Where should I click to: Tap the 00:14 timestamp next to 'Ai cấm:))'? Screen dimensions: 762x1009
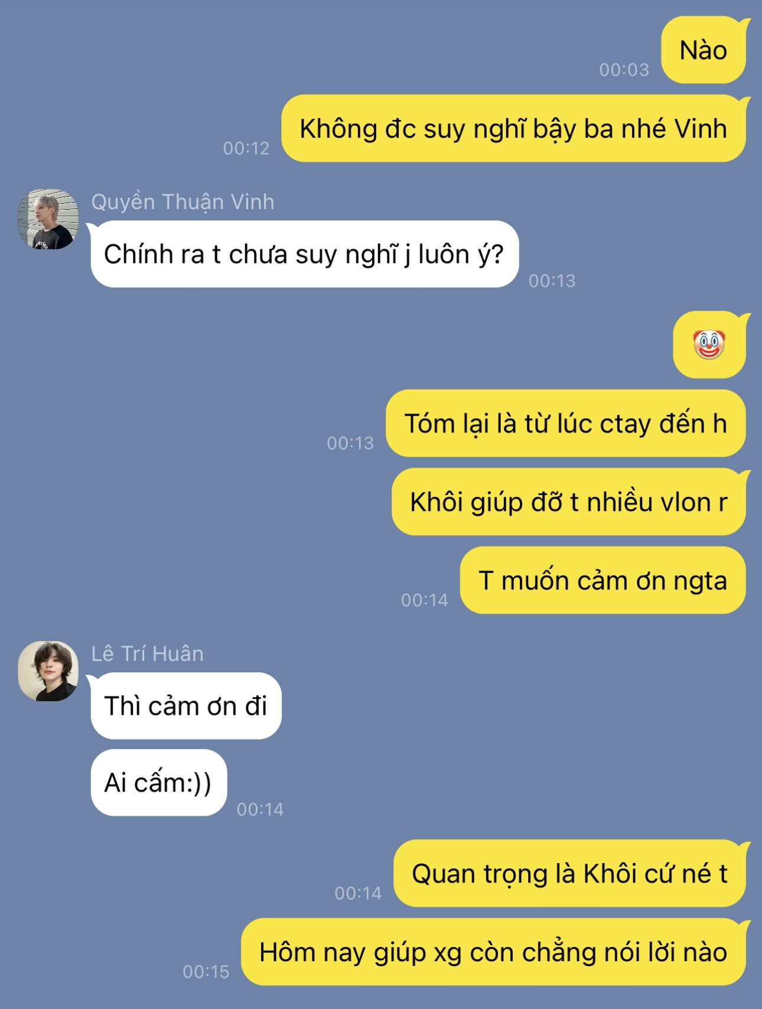[x=260, y=809]
